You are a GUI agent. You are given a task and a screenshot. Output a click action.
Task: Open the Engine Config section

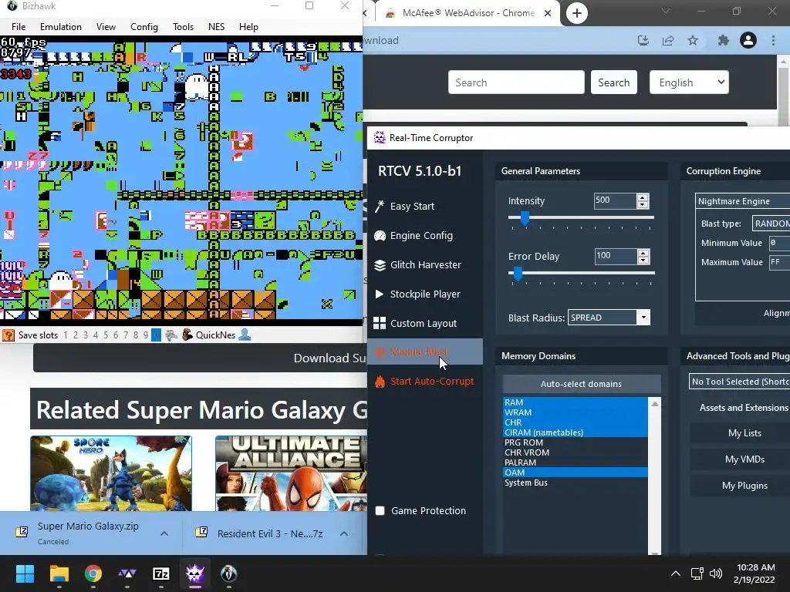[x=414, y=236]
